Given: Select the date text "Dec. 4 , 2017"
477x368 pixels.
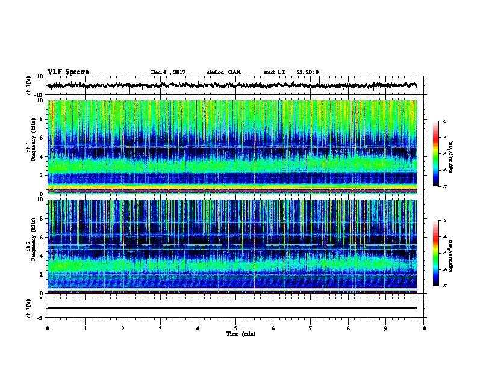Looking at the screenshot, I should (x=168, y=72).
